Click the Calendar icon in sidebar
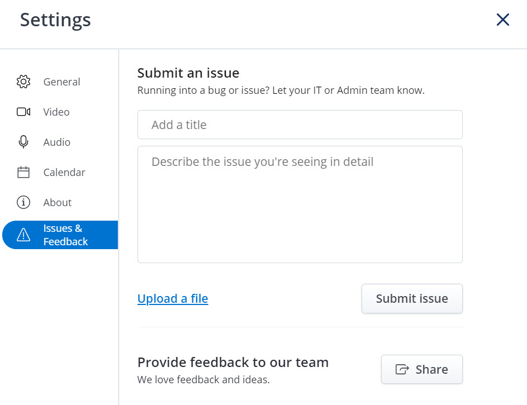 (x=23, y=172)
